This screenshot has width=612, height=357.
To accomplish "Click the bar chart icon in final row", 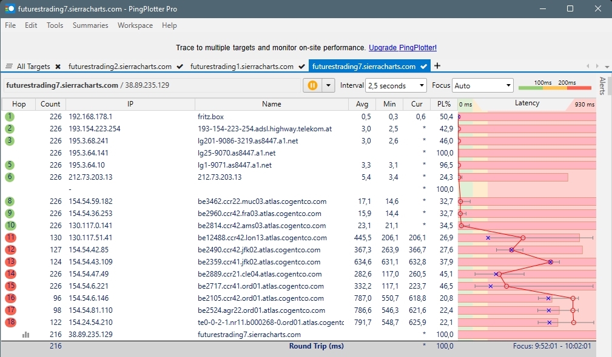I will [x=26, y=335].
